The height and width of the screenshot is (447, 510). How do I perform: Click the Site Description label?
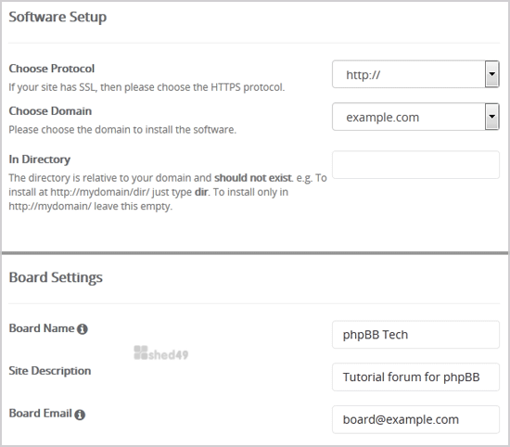[x=50, y=371]
